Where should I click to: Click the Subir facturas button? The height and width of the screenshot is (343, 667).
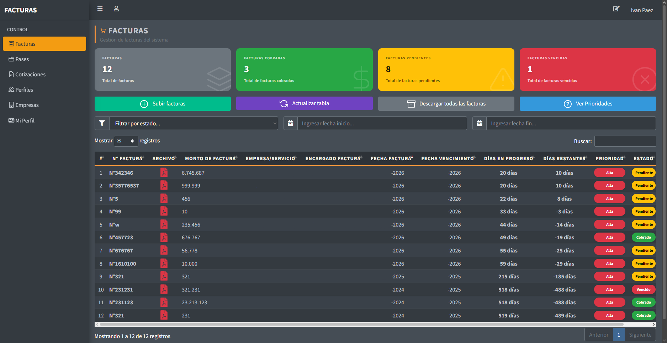pos(163,104)
